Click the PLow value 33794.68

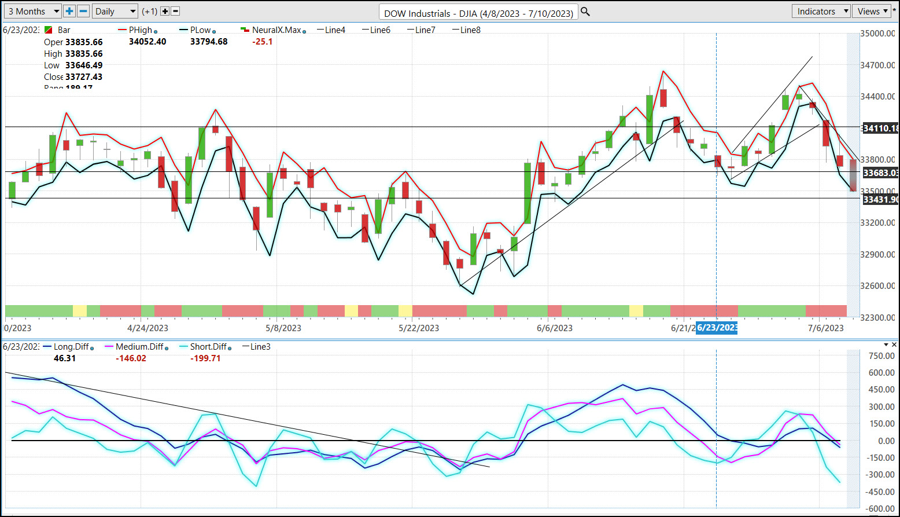pyautogui.click(x=209, y=42)
